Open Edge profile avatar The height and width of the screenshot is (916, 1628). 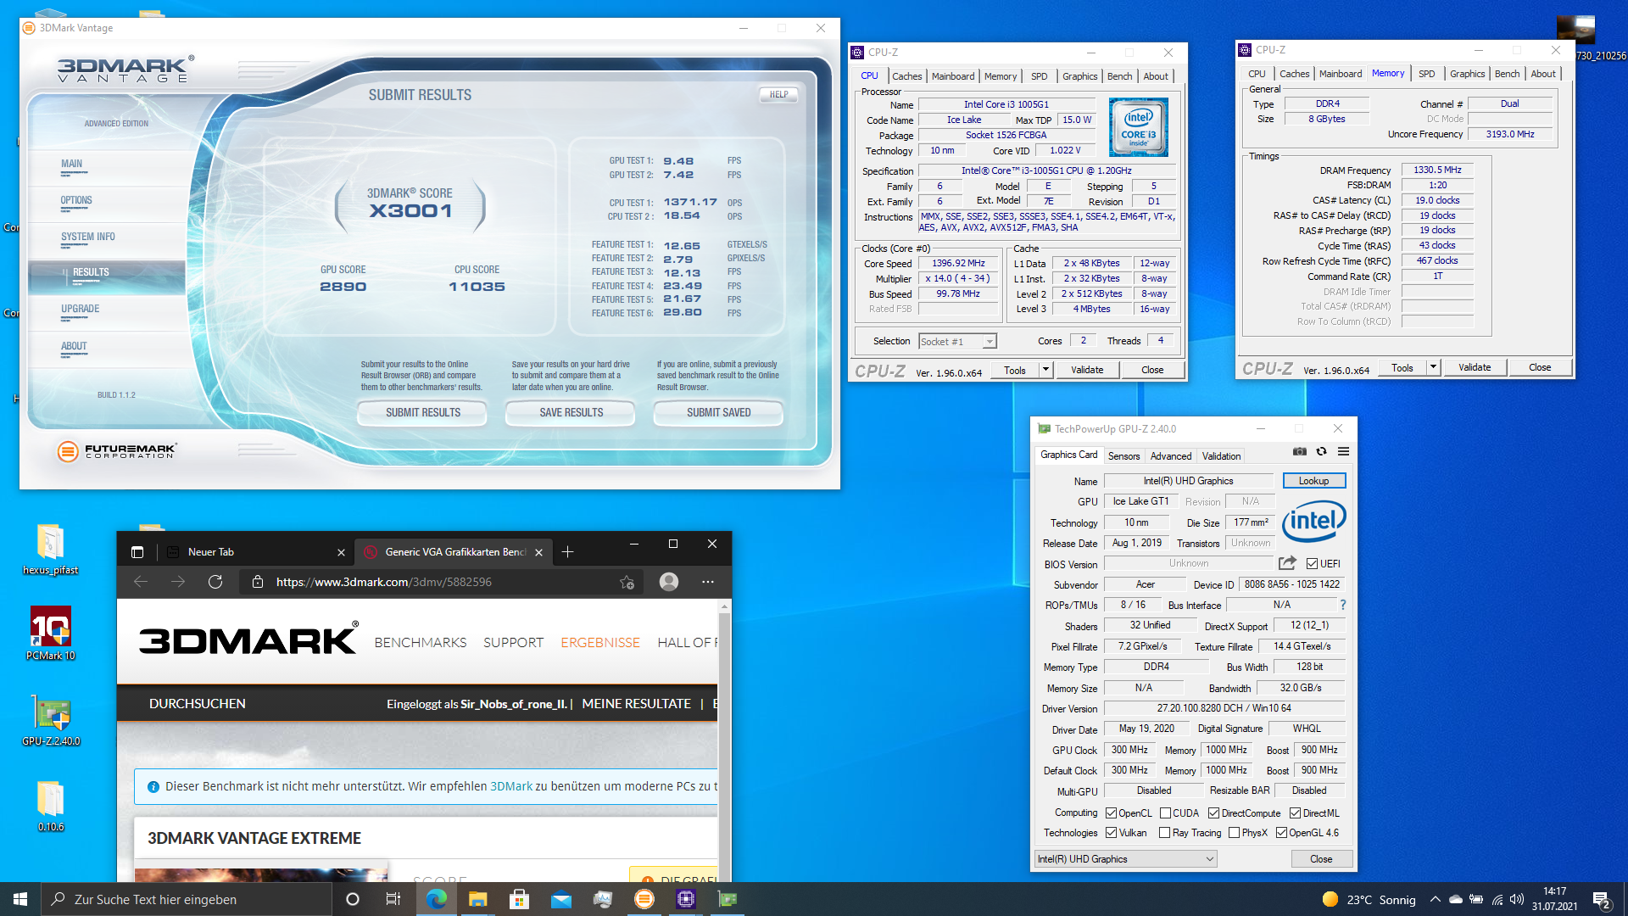click(x=669, y=582)
